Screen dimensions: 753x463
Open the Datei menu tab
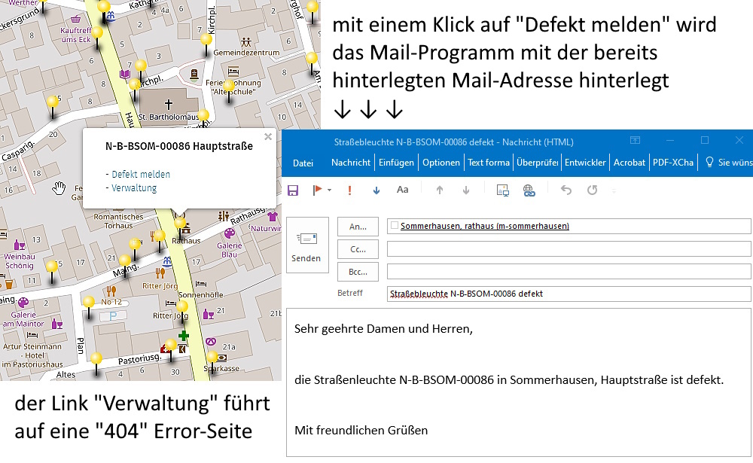point(303,163)
